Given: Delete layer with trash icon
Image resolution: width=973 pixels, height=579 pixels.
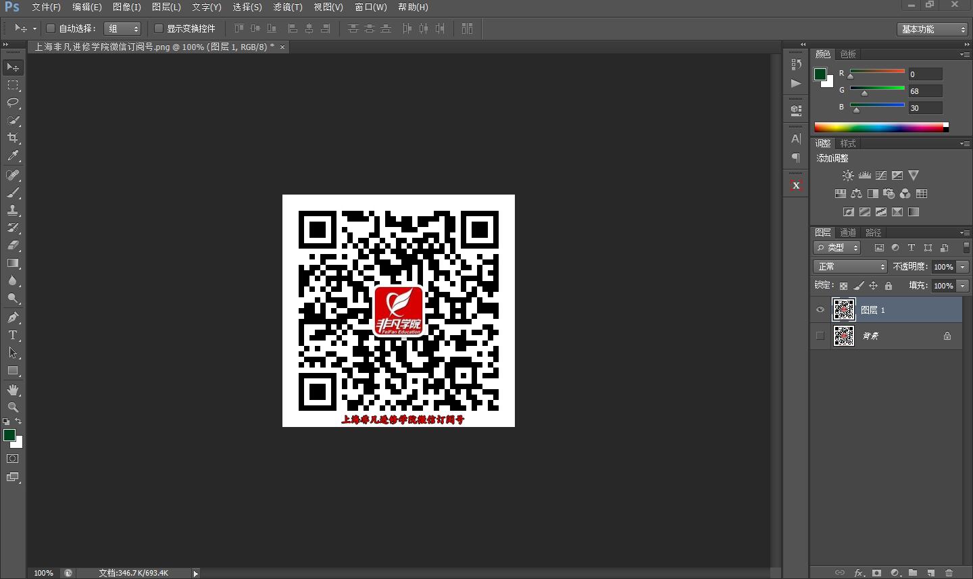Looking at the screenshot, I should coord(949,572).
